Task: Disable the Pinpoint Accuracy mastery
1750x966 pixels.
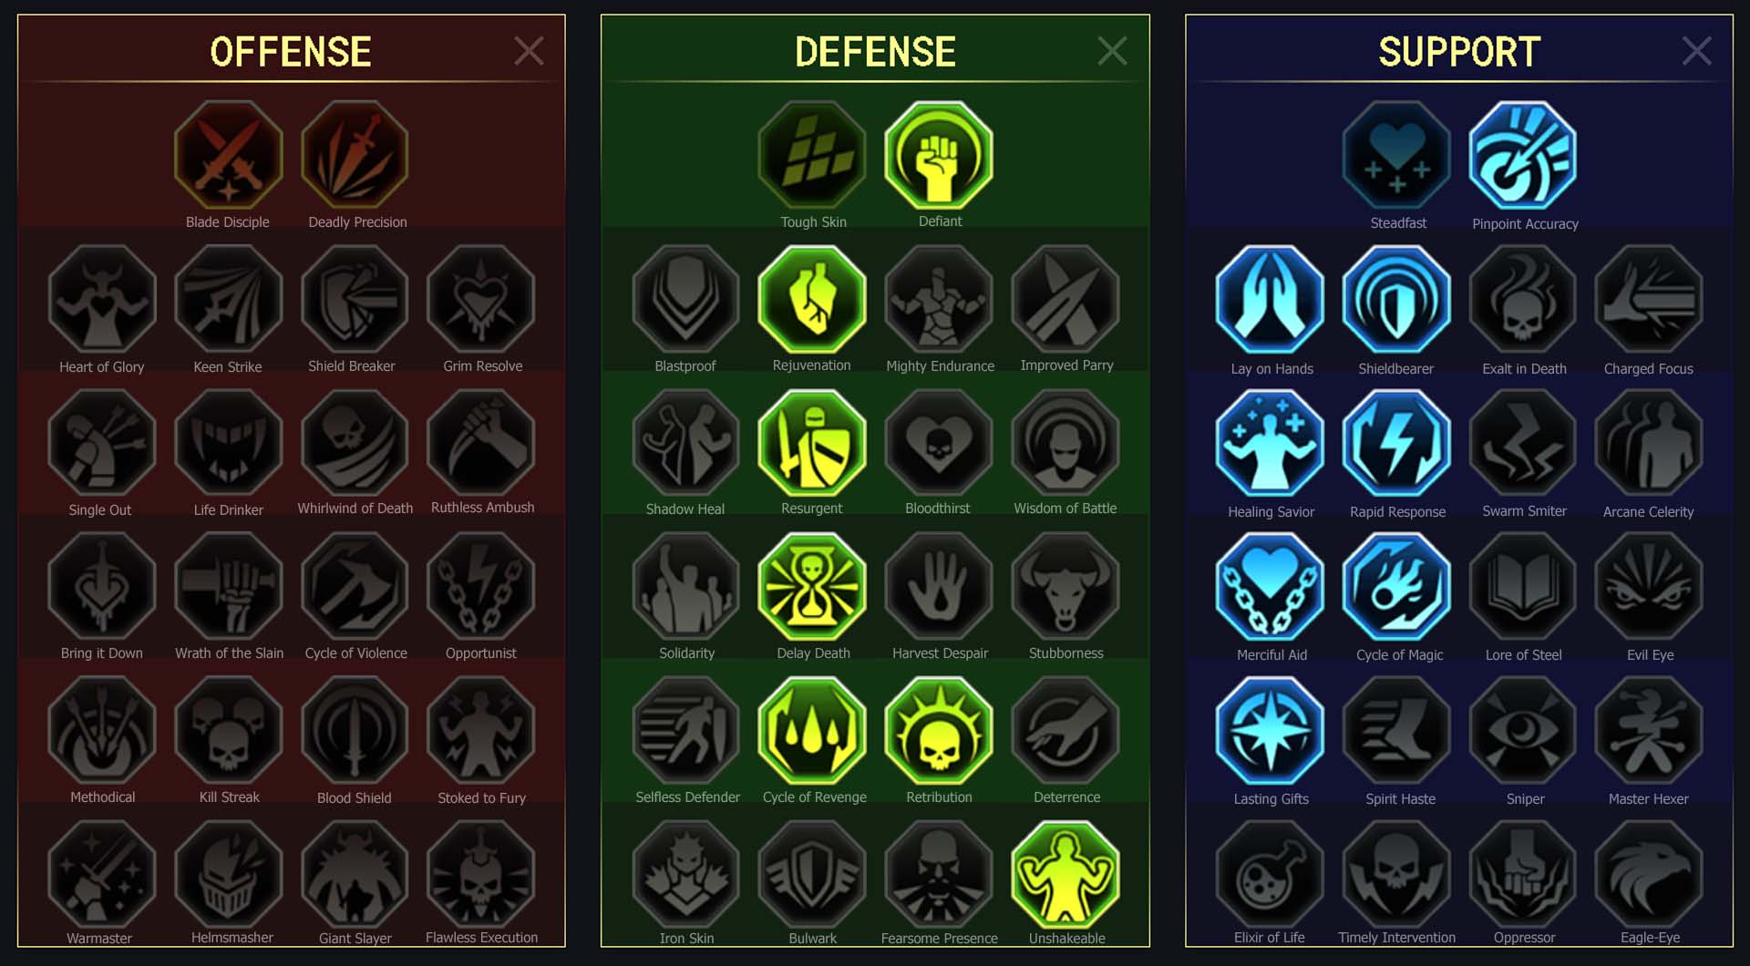Action: (1523, 155)
